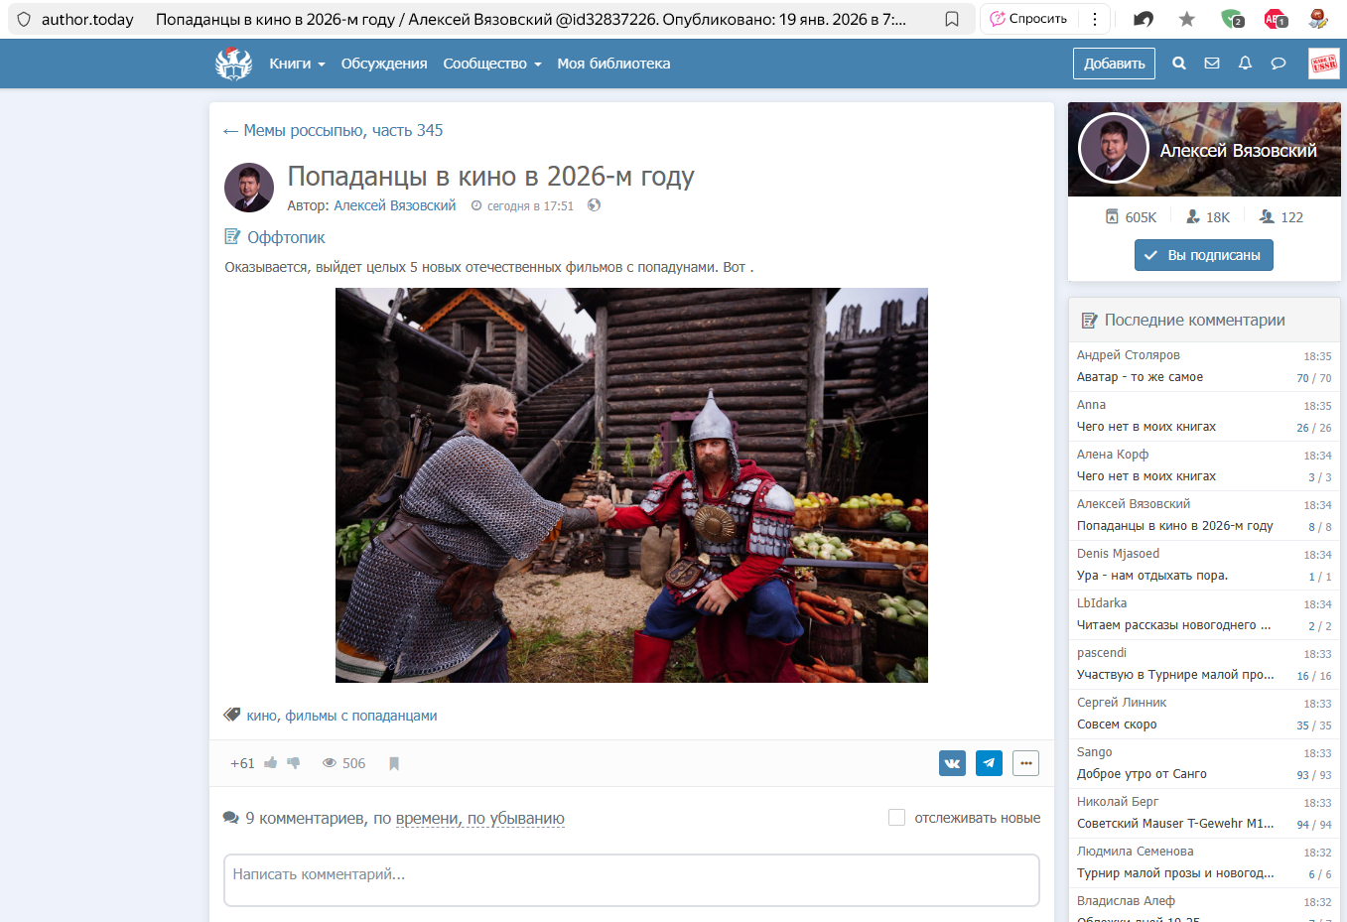This screenshot has height=922, width=1347.
Task: Open the фильмы с попаданцами tag
Action: pyautogui.click(x=361, y=716)
